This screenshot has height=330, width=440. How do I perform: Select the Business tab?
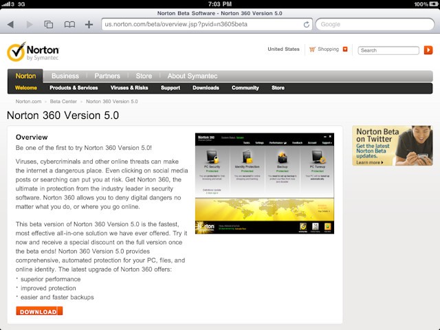pyautogui.click(x=65, y=76)
